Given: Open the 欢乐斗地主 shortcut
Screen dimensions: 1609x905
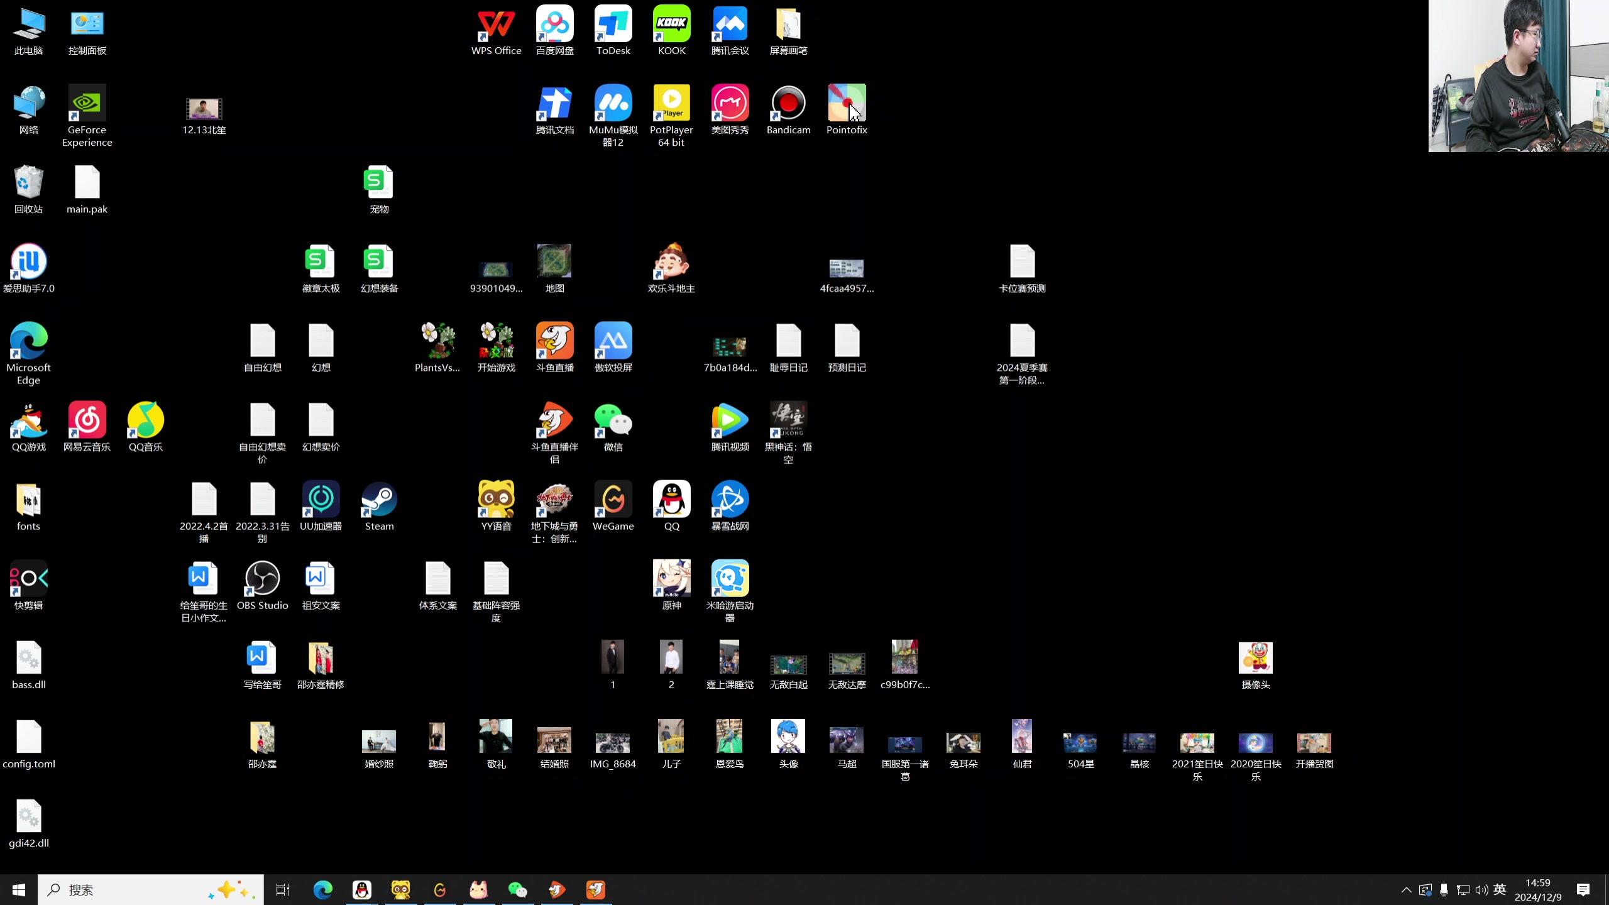Looking at the screenshot, I should pos(671,268).
